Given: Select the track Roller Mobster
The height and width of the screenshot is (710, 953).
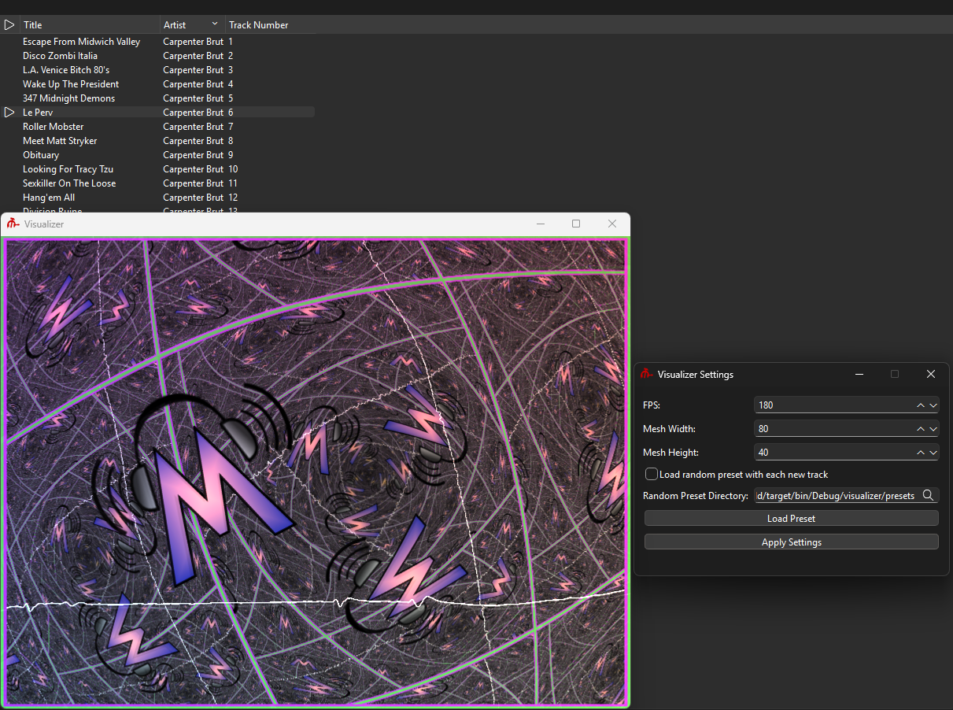Looking at the screenshot, I should tap(53, 127).
